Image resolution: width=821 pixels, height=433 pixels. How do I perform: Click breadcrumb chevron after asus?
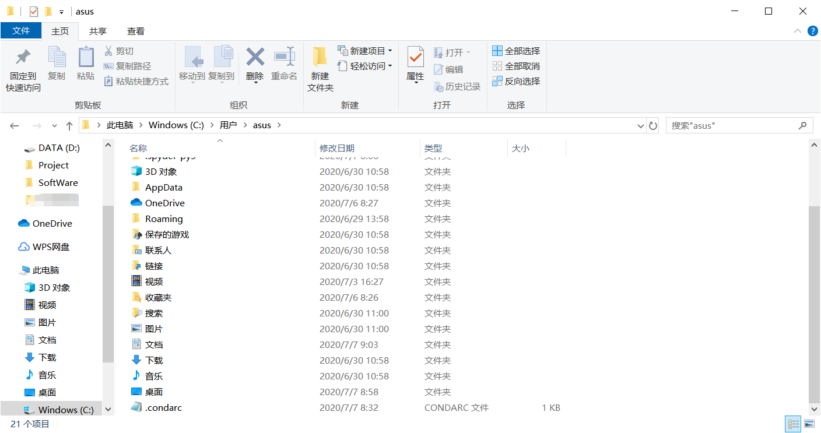click(x=279, y=125)
